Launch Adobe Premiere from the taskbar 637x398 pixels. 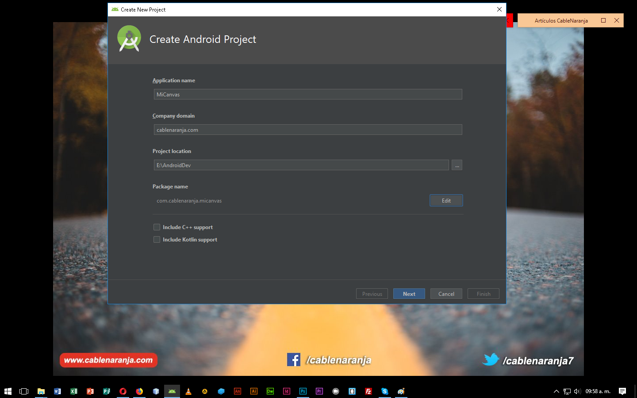319,391
